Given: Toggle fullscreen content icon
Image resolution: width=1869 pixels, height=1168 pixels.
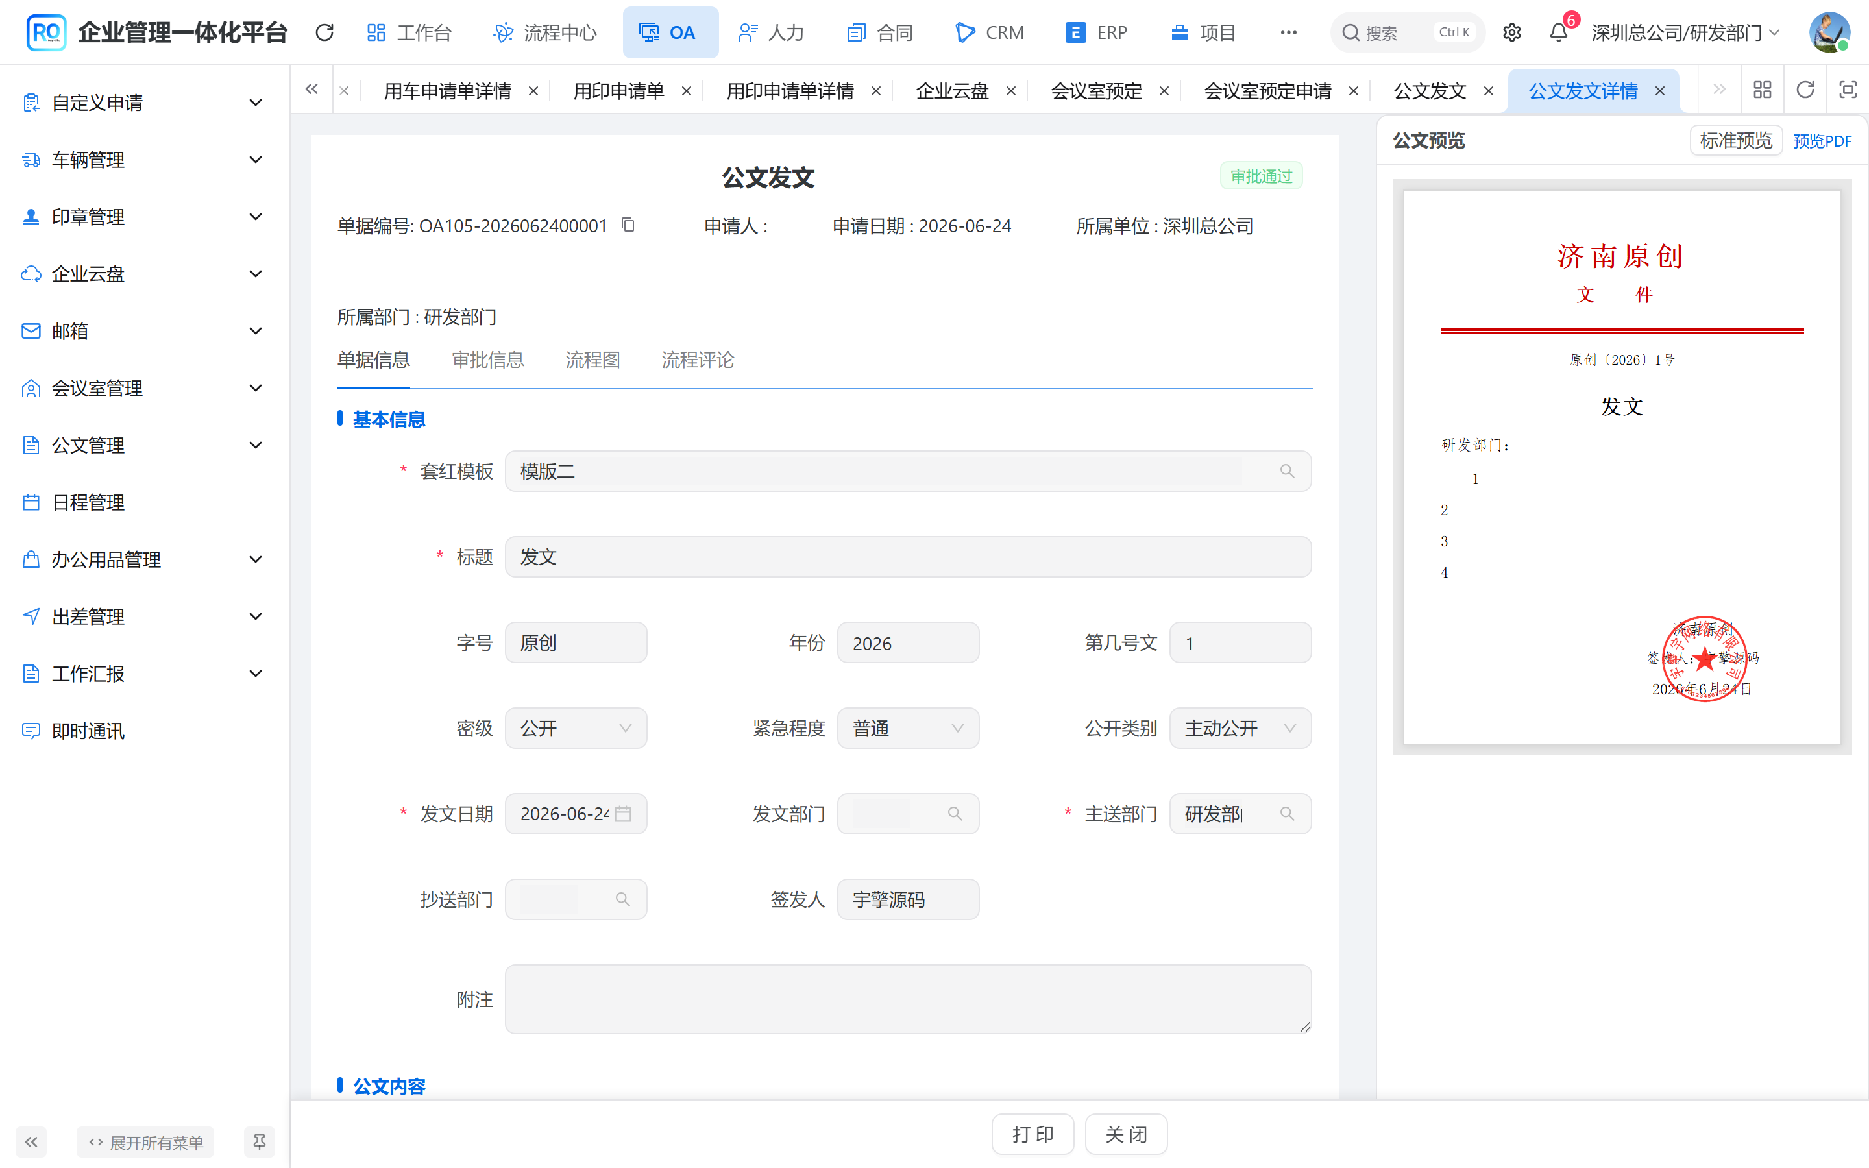Looking at the screenshot, I should click(1848, 90).
